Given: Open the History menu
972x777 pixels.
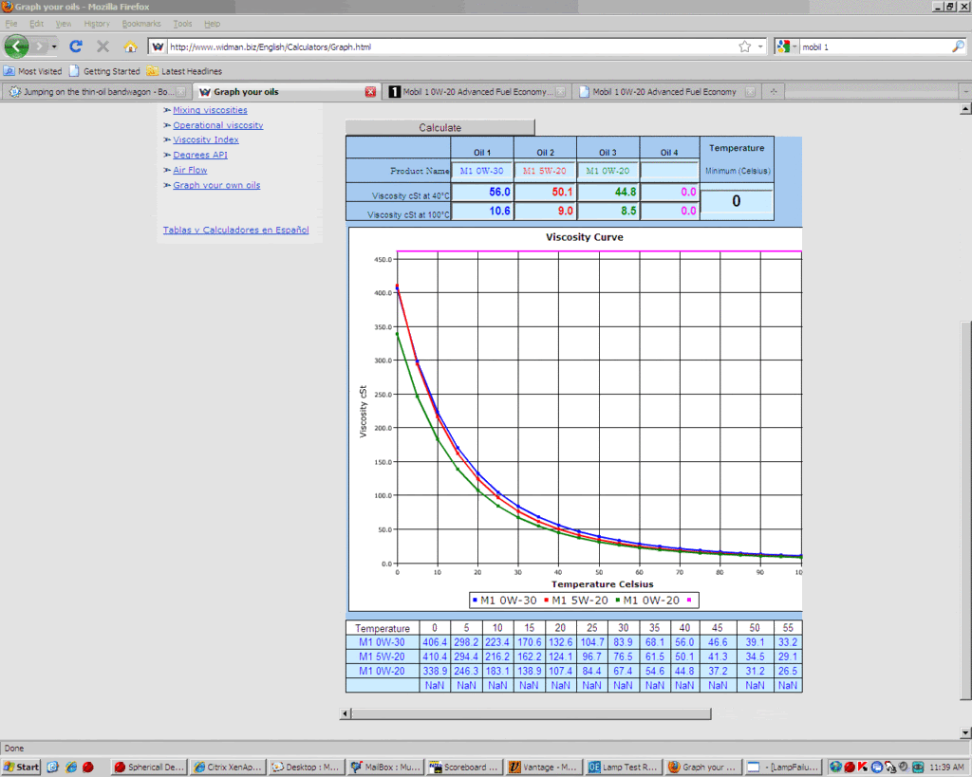Looking at the screenshot, I should (x=97, y=24).
